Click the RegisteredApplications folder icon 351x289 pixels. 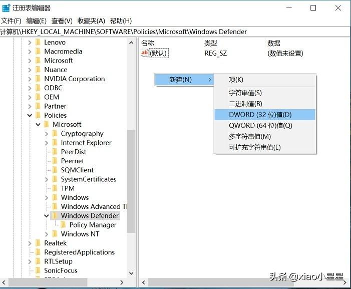(38, 252)
